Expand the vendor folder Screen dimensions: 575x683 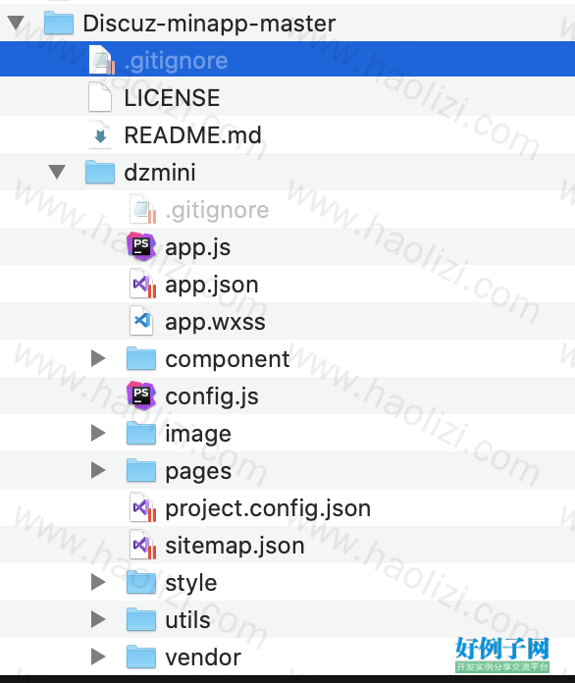[98, 657]
